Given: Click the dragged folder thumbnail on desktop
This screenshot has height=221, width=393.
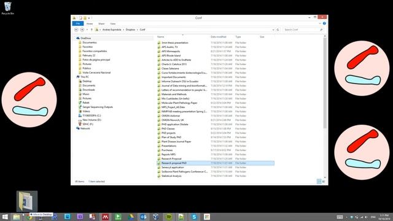Looking at the screenshot, I should click(x=27, y=201).
